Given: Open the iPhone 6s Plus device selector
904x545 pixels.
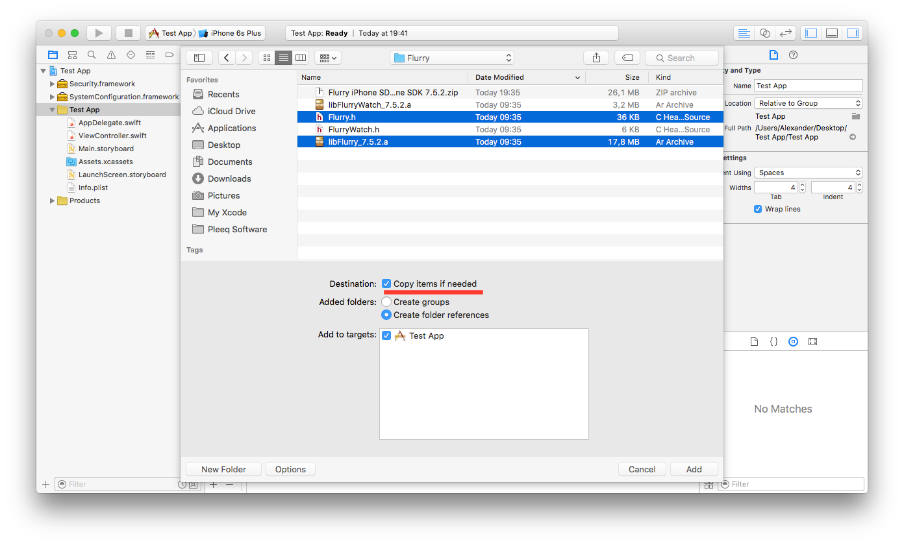Looking at the screenshot, I should tap(231, 33).
